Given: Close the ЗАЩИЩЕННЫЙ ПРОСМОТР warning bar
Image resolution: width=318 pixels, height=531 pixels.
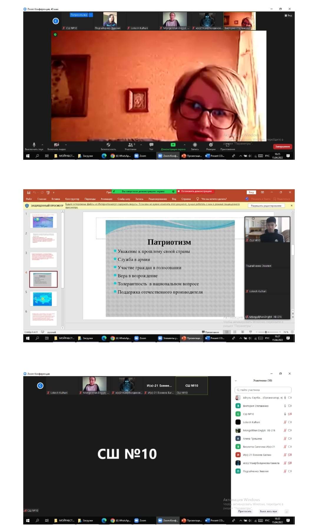Looking at the screenshot, I should [x=292, y=206].
